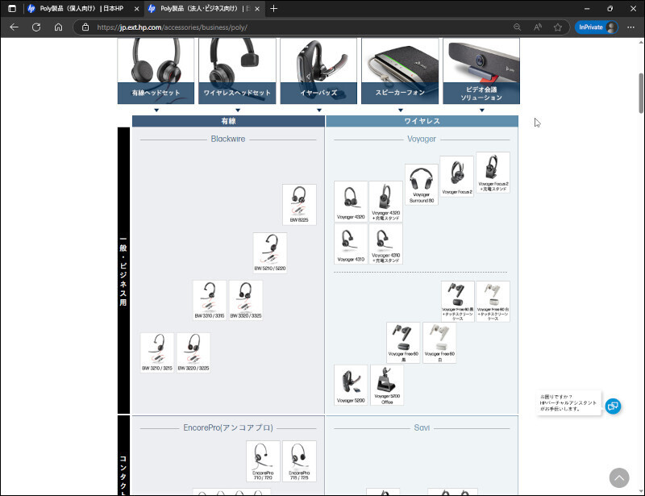The width and height of the screenshot is (645, 496).
Task: Open the Voyager 4310 product thumbnail
Action: tap(351, 244)
